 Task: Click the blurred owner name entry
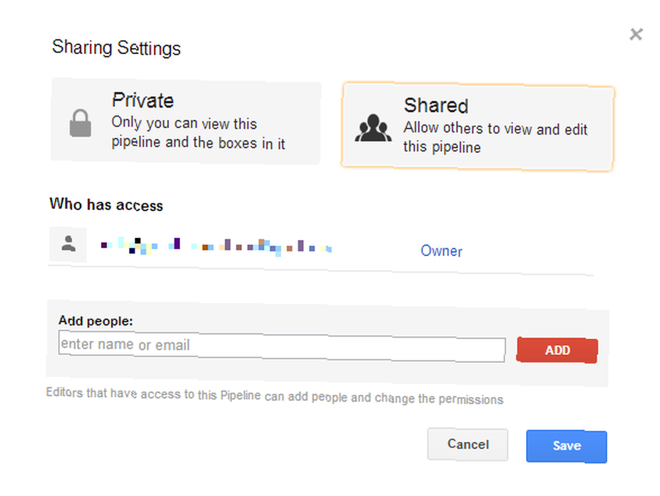coord(216,246)
